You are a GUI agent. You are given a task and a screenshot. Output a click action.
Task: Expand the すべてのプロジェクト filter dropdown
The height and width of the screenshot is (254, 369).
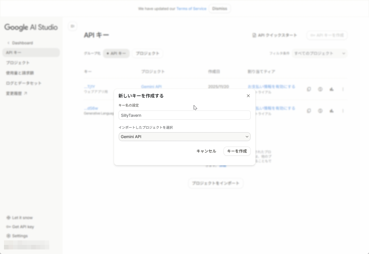pos(320,53)
